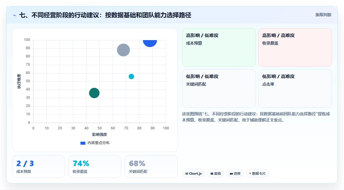Click the icon in the 进度 chip

[231, 173]
